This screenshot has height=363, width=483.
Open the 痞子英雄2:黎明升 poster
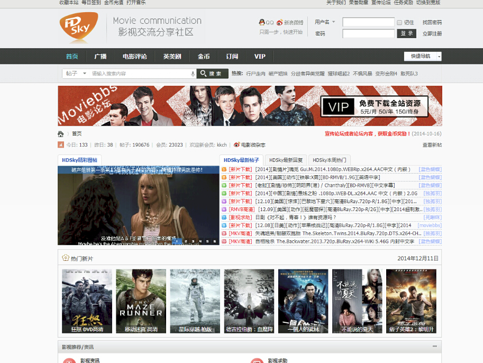pyautogui.click(x=411, y=301)
